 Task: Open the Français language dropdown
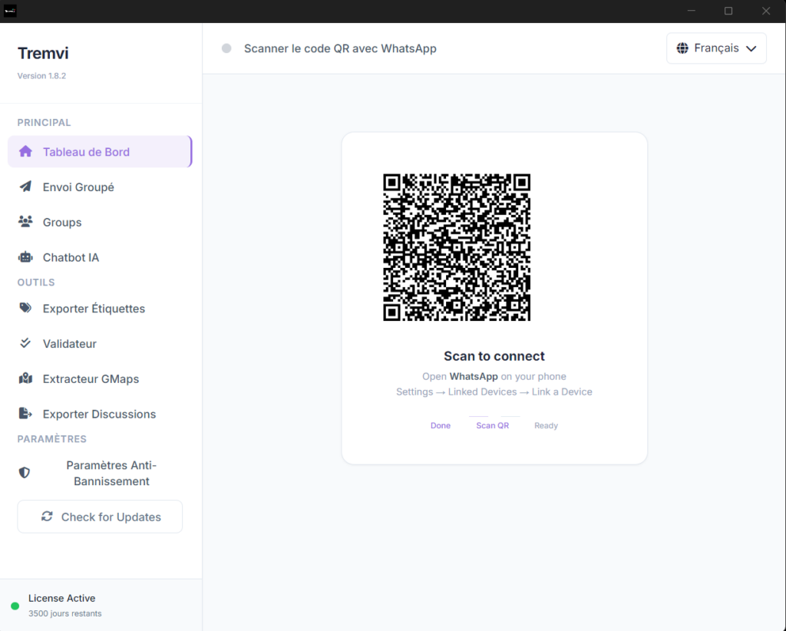tap(716, 48)
